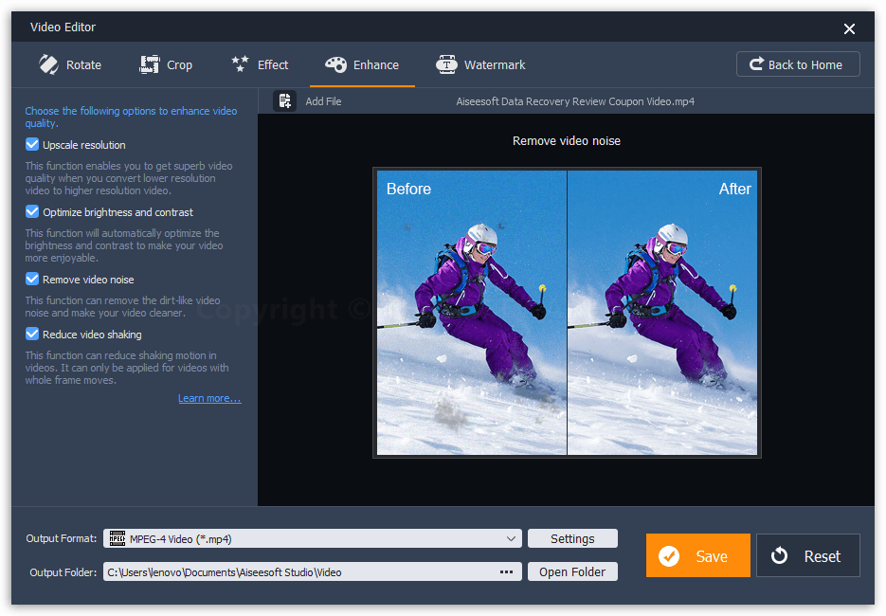886x616 pixels.
Task: Click the Crop tool icon
Action: pos(149,64)
